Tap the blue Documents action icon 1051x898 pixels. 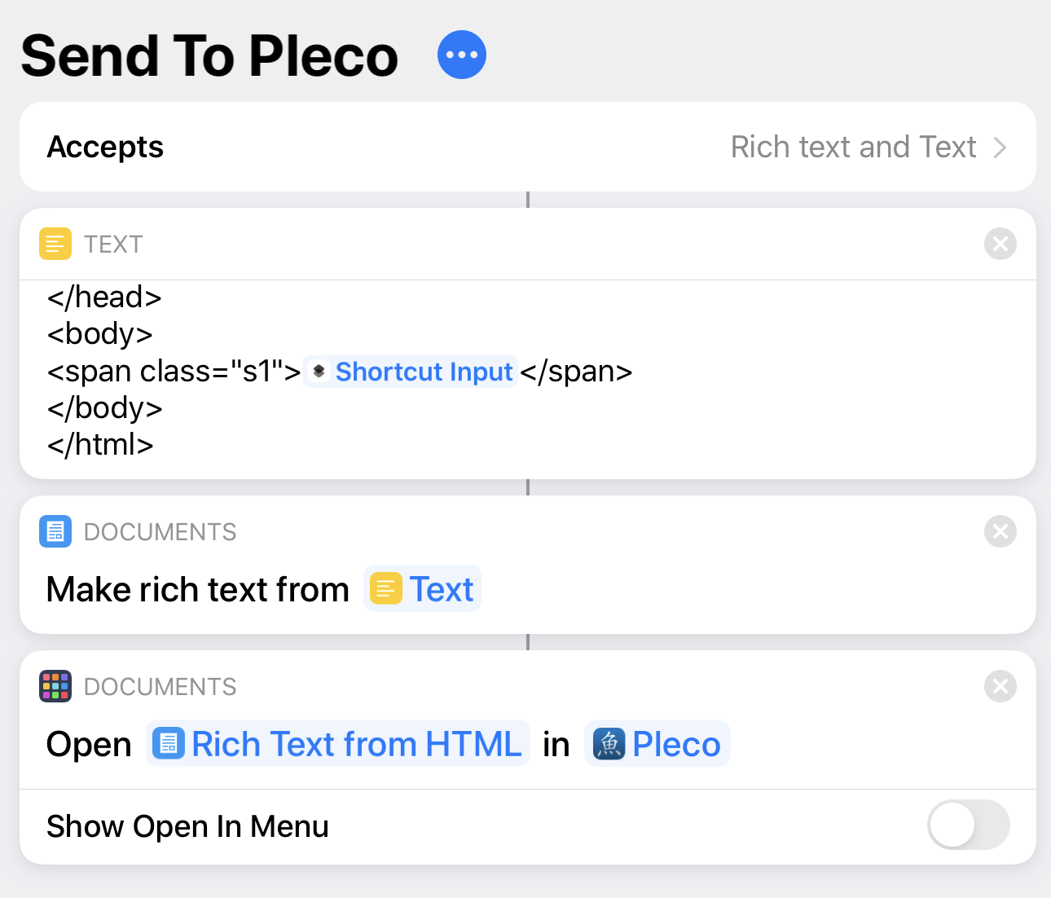coord(55,531)
